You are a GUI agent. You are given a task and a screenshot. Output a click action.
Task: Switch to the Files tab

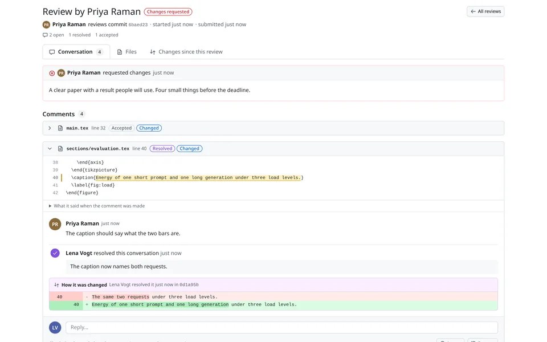pos(126,52)
